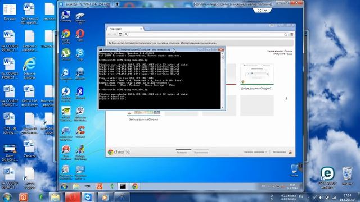The image size is (360, 202).
Task: Bookmark page with Chrome star icon
Action: point(286,34)
